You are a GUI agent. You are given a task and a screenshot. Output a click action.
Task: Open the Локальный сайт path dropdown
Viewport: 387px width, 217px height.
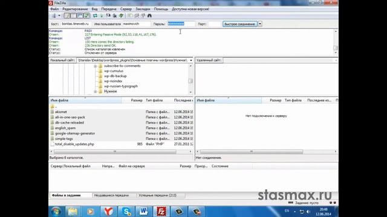(191, 60)
